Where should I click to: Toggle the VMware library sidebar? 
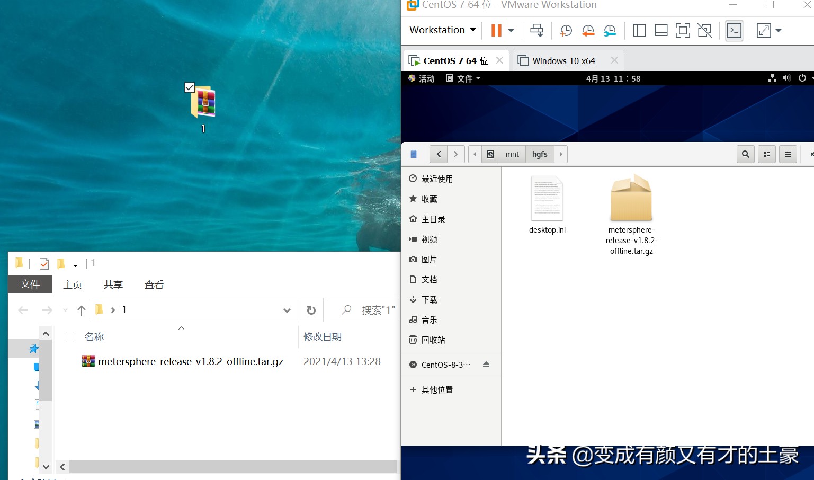(639, 31)
